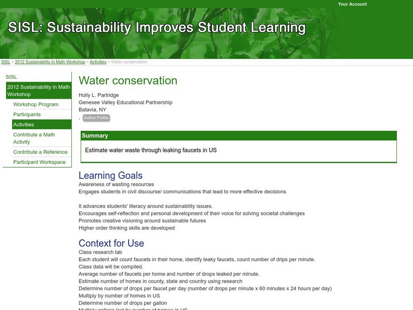Click the Water conservation page heading

(128, 81)
